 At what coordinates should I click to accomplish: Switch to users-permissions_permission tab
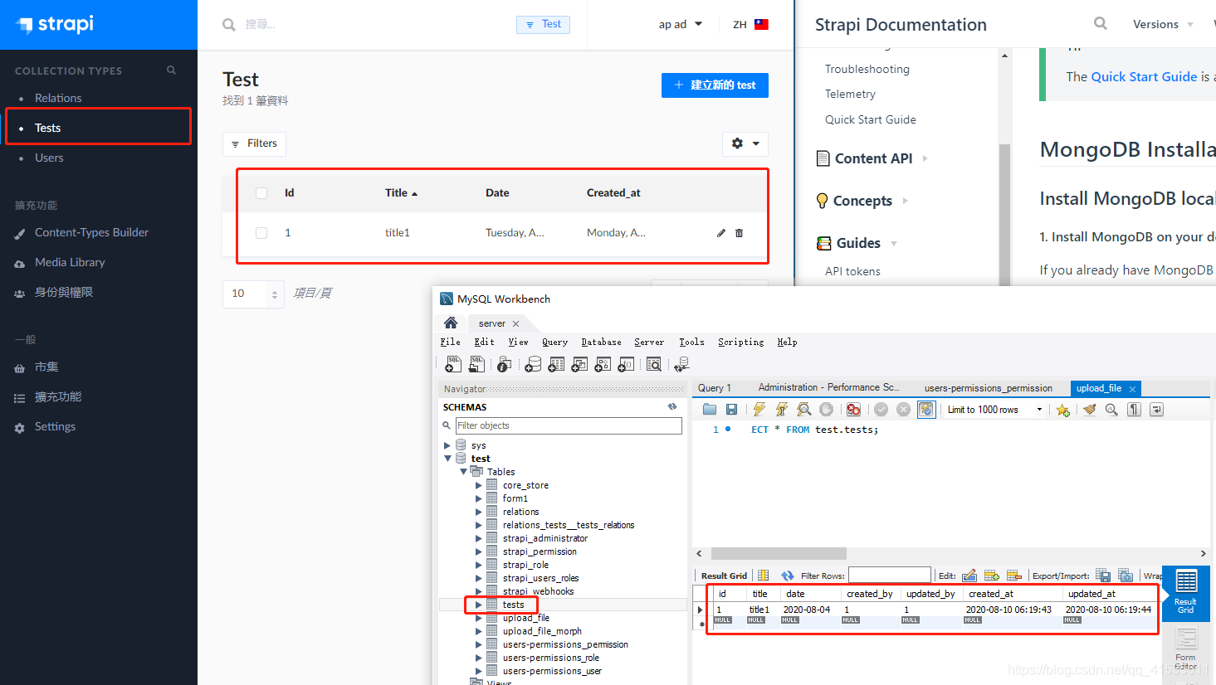click(989, 387)
